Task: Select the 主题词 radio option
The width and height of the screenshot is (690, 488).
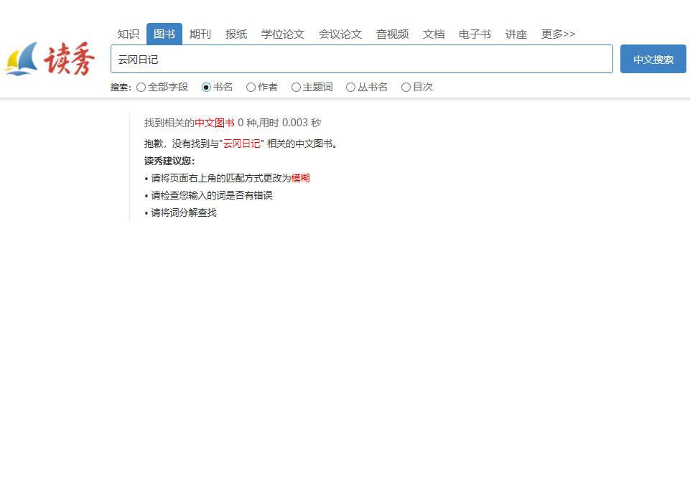Action: point(296,87)
